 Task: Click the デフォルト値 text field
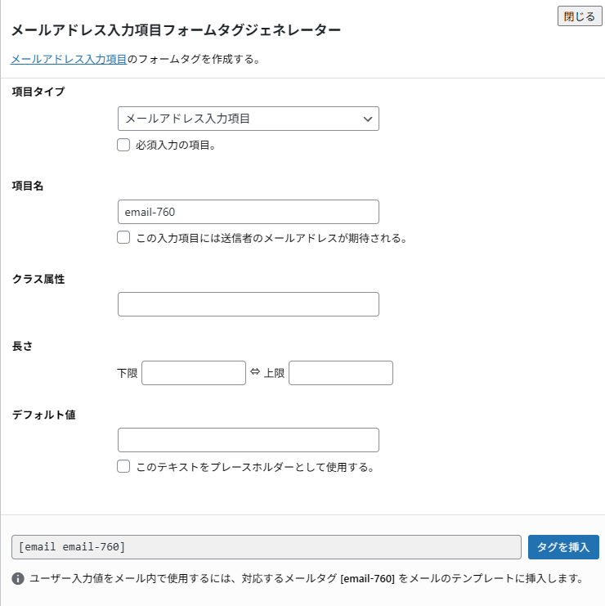(x=248, y=440)
